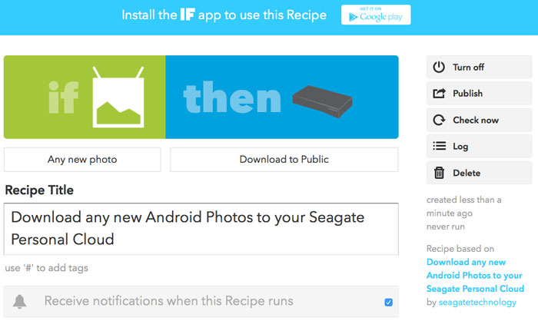Uncheck the receive notifications checkbox
Image resolution: width=538 pixels, height=321 pixels.
[388, 302]
